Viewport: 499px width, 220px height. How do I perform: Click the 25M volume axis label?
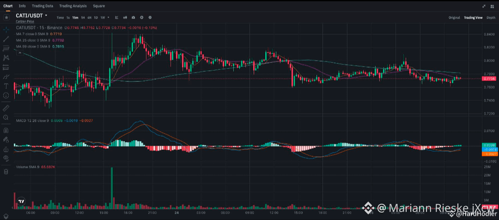point(487,167)
